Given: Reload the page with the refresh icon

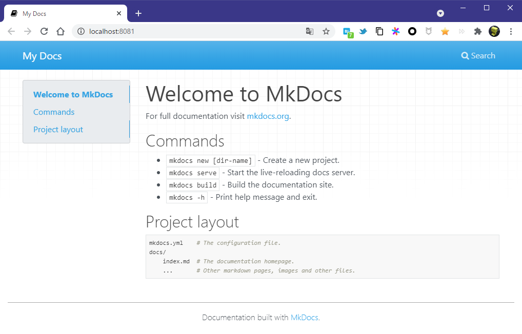Looking at the screenshot, I should click(44, 31).
